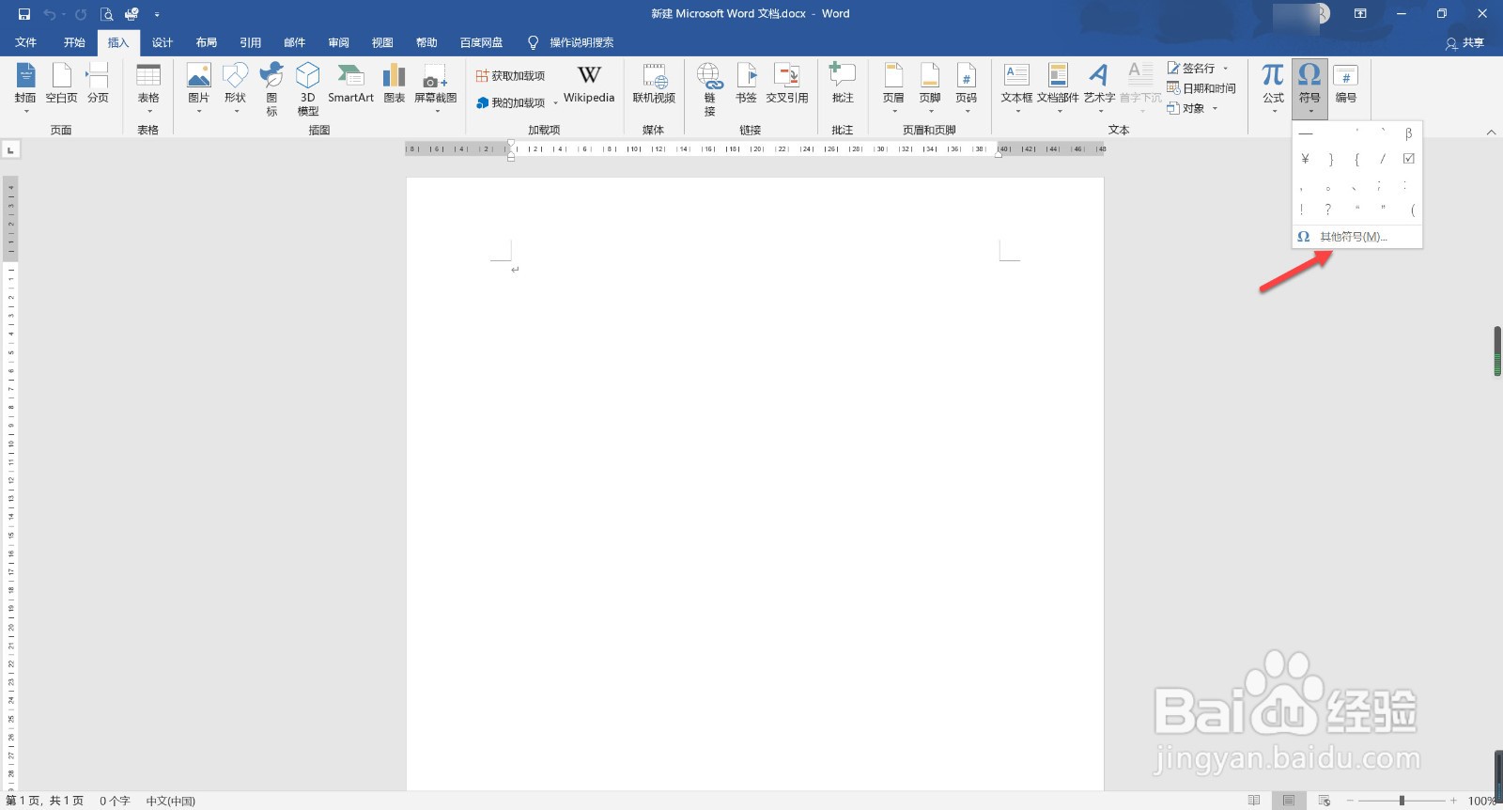Viewport: 1503px width, 810px height.
Task: Open the Table (表格) insert tool
Action: pyautogui.click(x=148, y=87)
